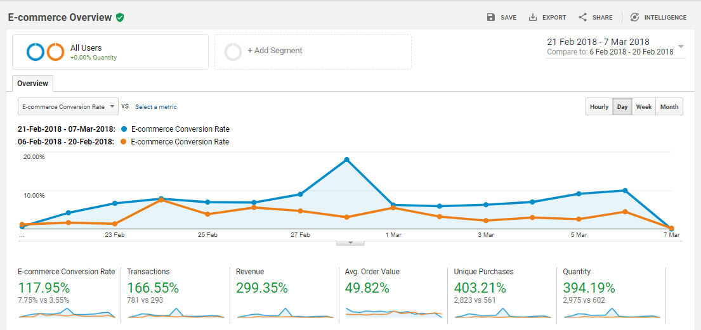The height and width of the screenshot is (330, 701).
Task: Click the Select a metric link
Action: (156, 106)
